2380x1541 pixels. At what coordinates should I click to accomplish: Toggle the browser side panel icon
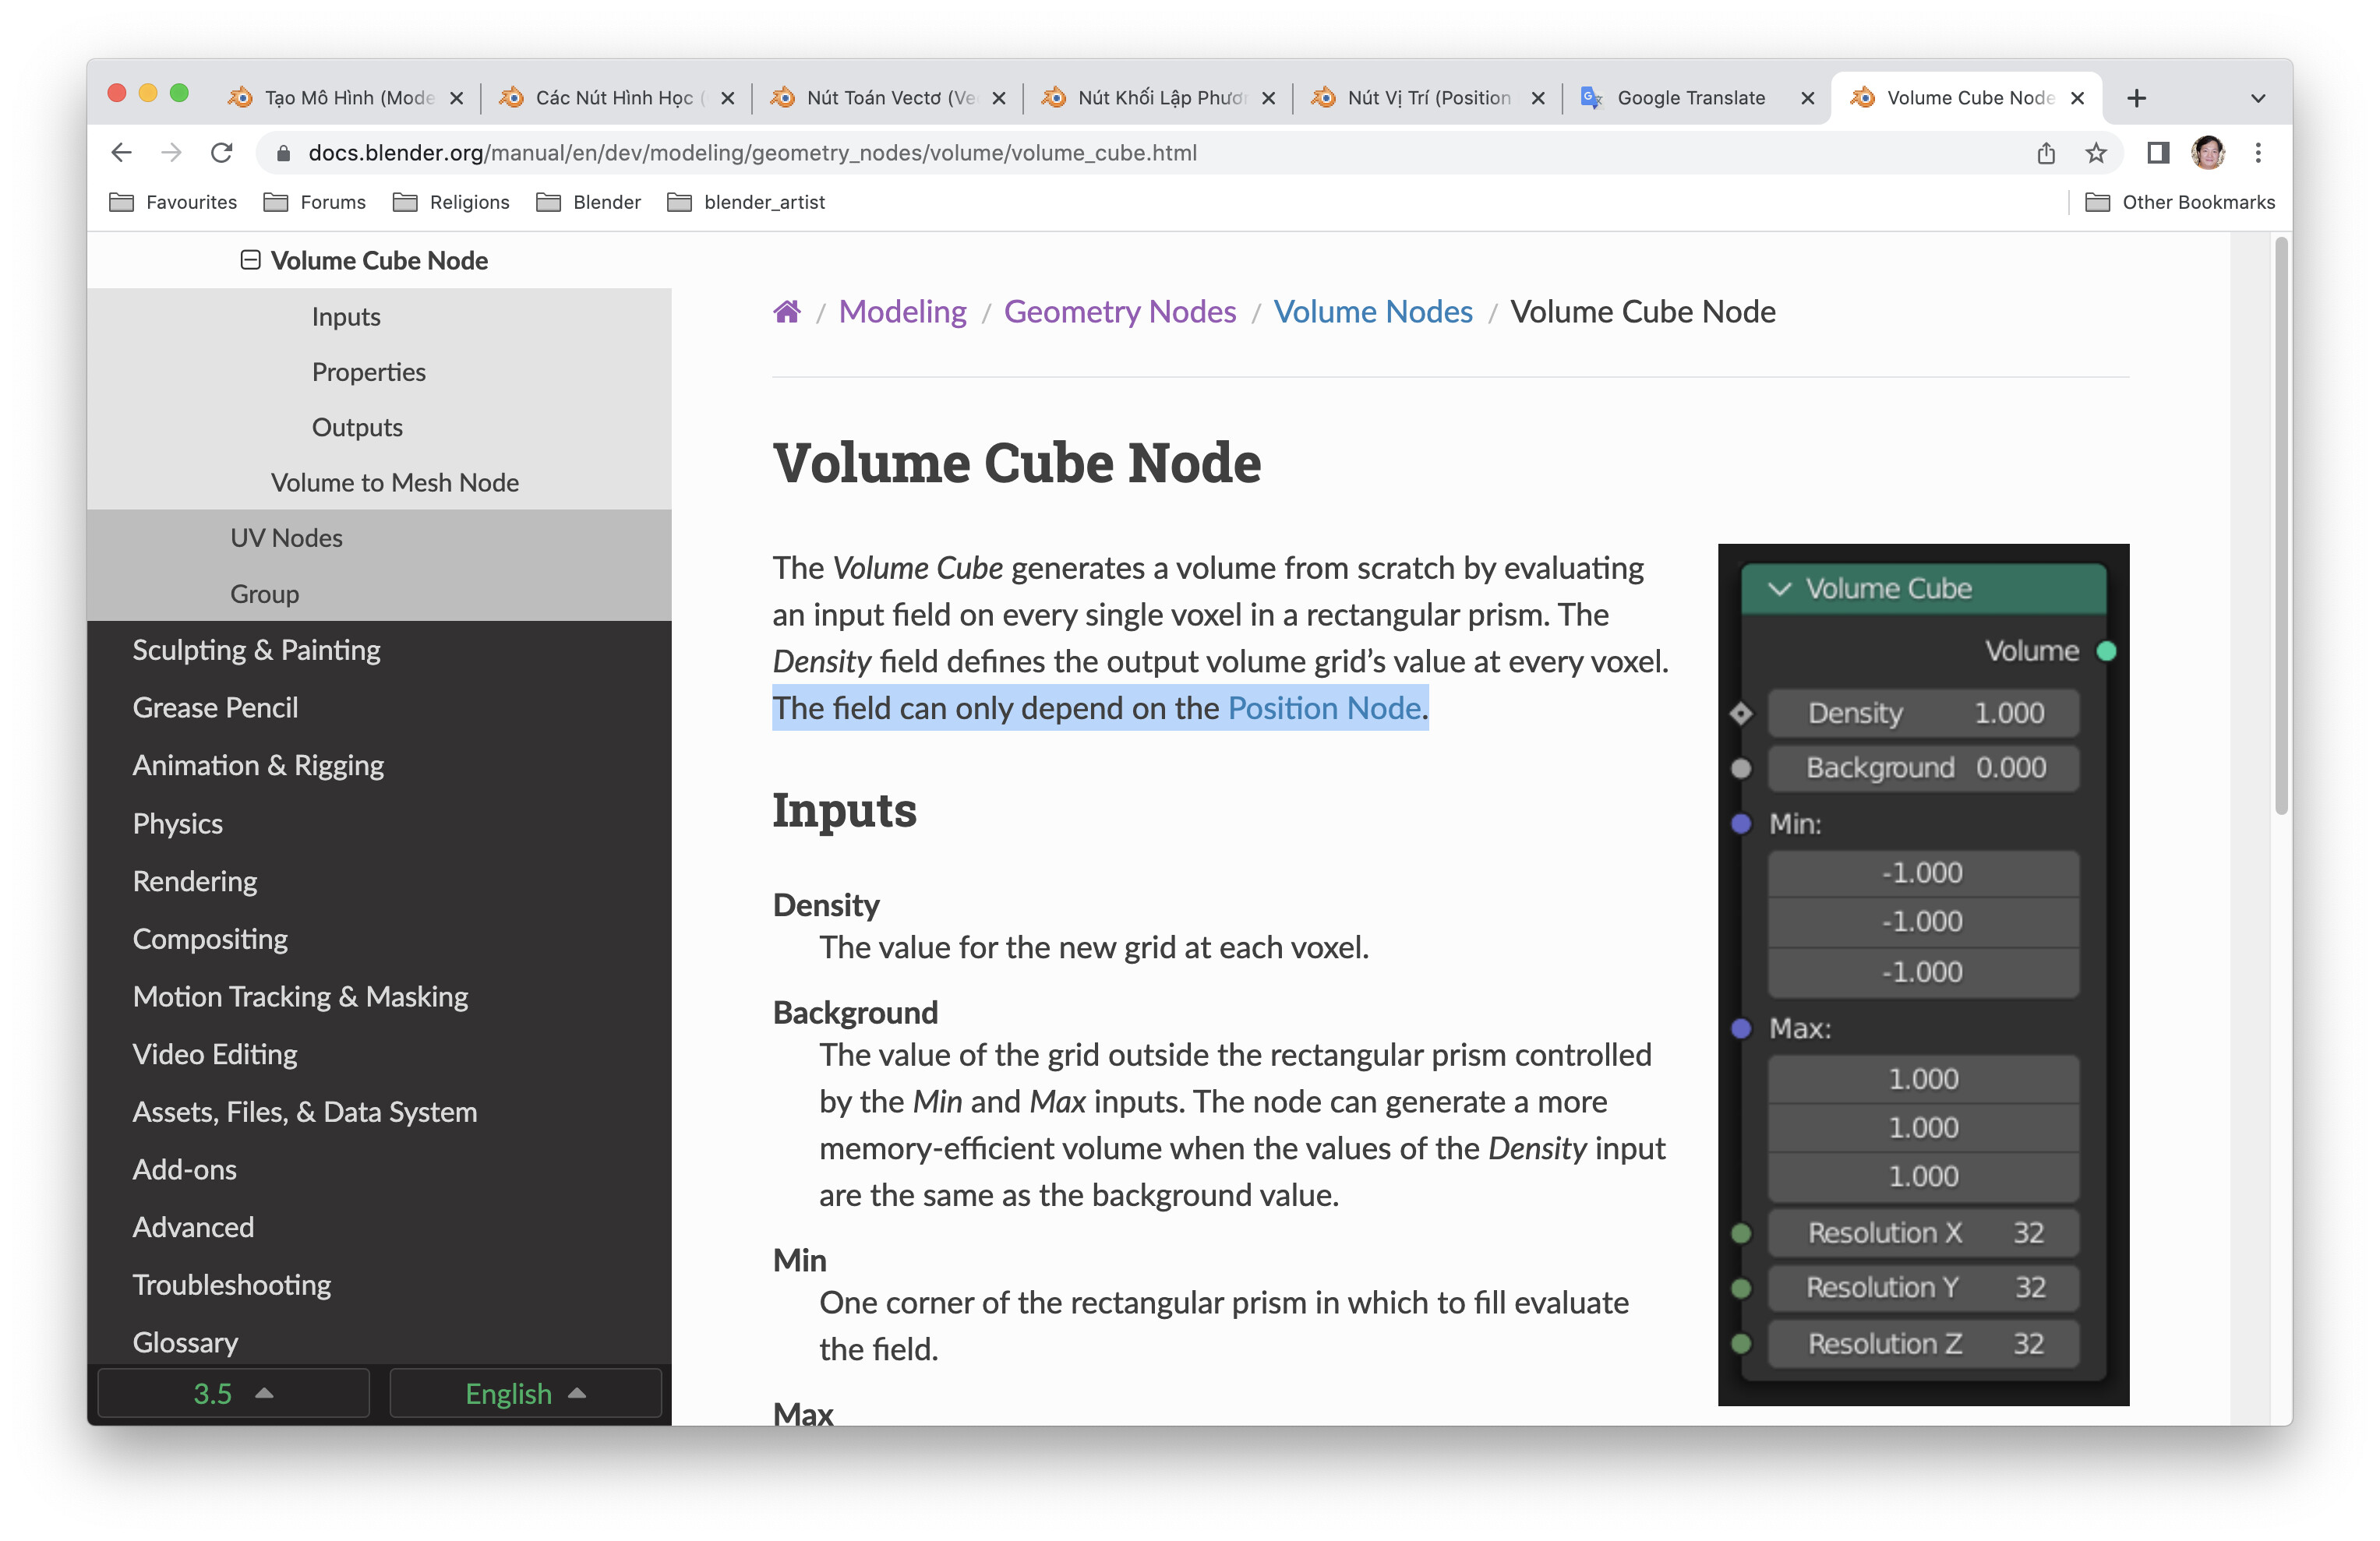coord(2158,152)
